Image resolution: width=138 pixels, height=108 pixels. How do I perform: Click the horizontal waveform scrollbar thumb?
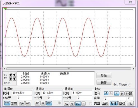(x=69, y=69)
